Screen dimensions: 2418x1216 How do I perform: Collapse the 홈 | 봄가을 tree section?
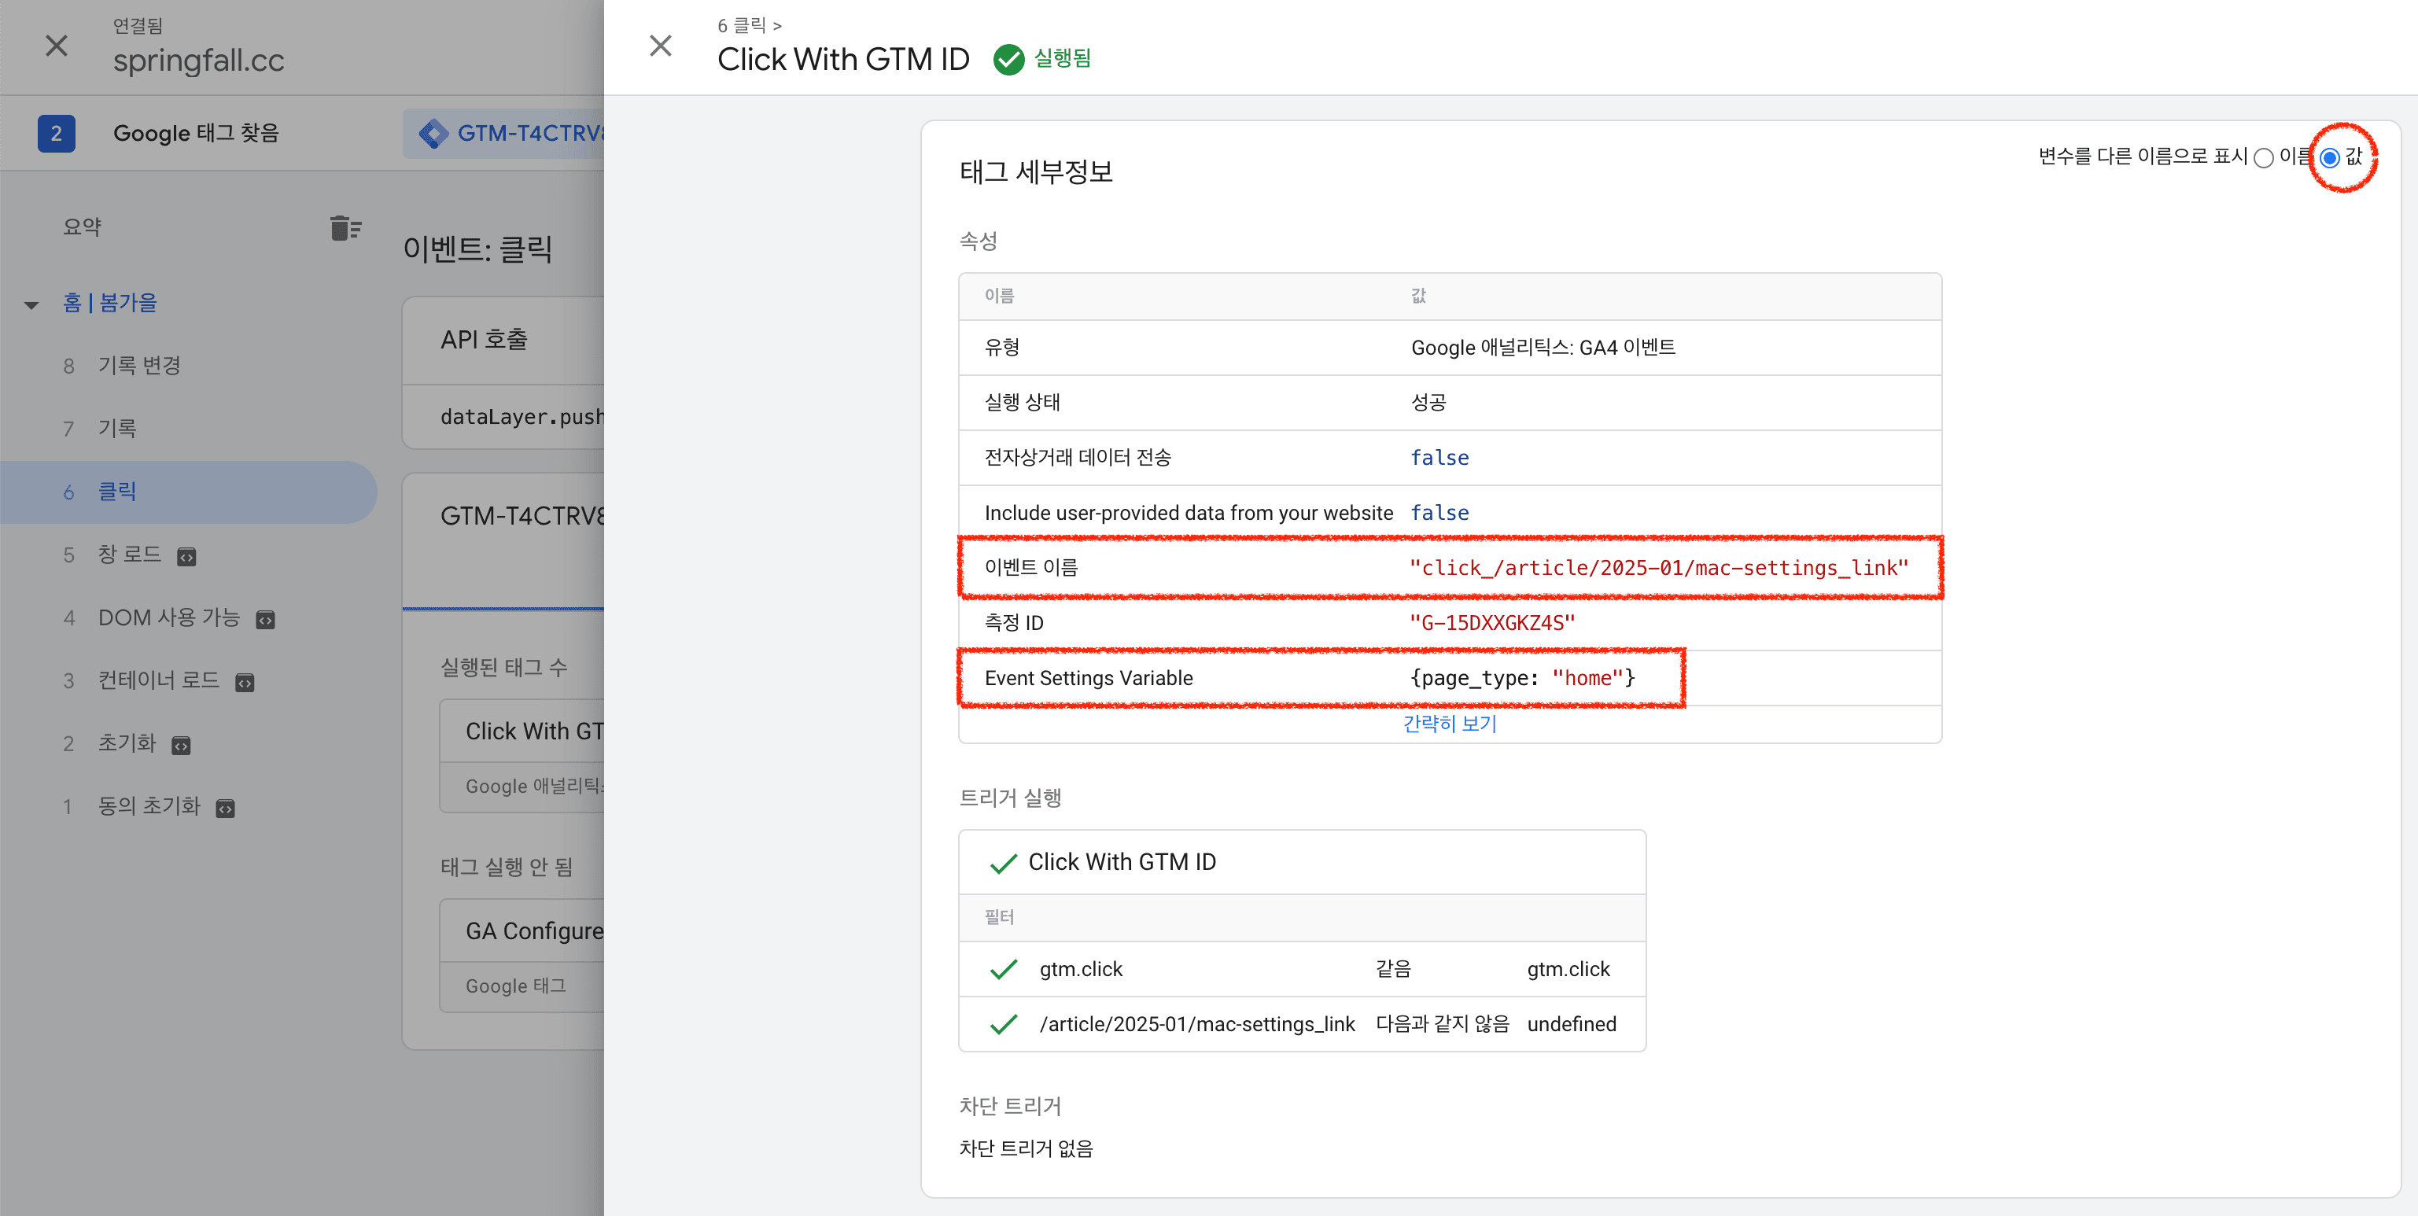tap(31, 303)
